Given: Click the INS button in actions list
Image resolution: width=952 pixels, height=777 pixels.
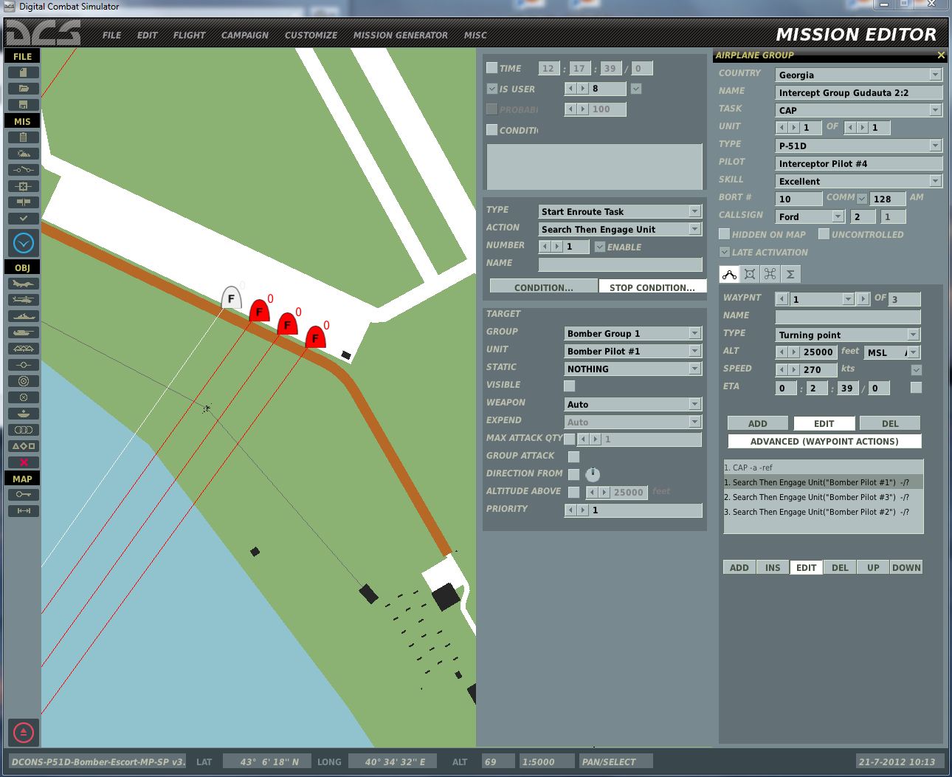Looking at the screenshot, I should coord(773,567).
